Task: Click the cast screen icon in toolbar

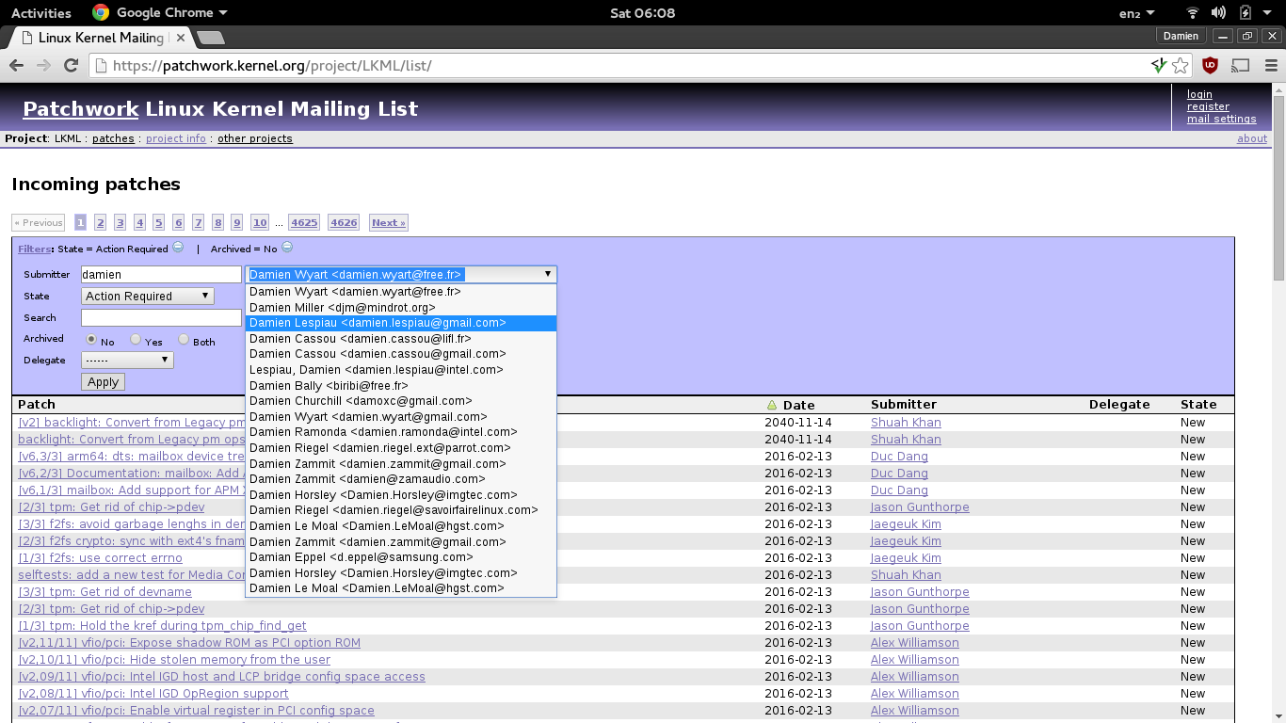Action: click(1241, 66)
